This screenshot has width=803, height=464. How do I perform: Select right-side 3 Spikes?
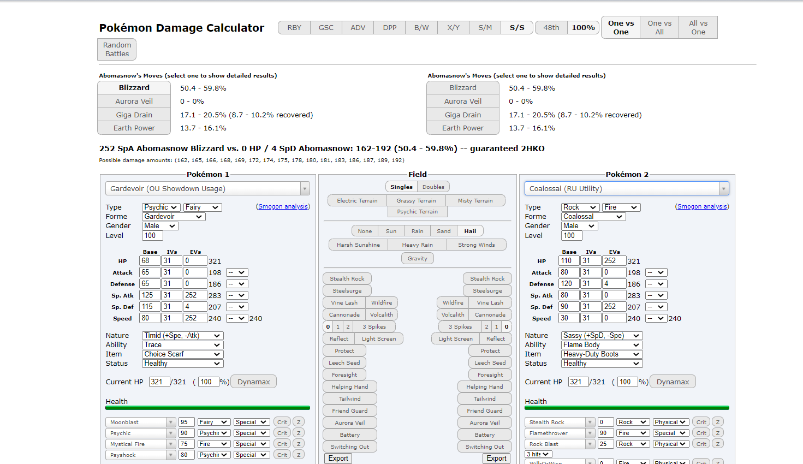pos(460,326)
